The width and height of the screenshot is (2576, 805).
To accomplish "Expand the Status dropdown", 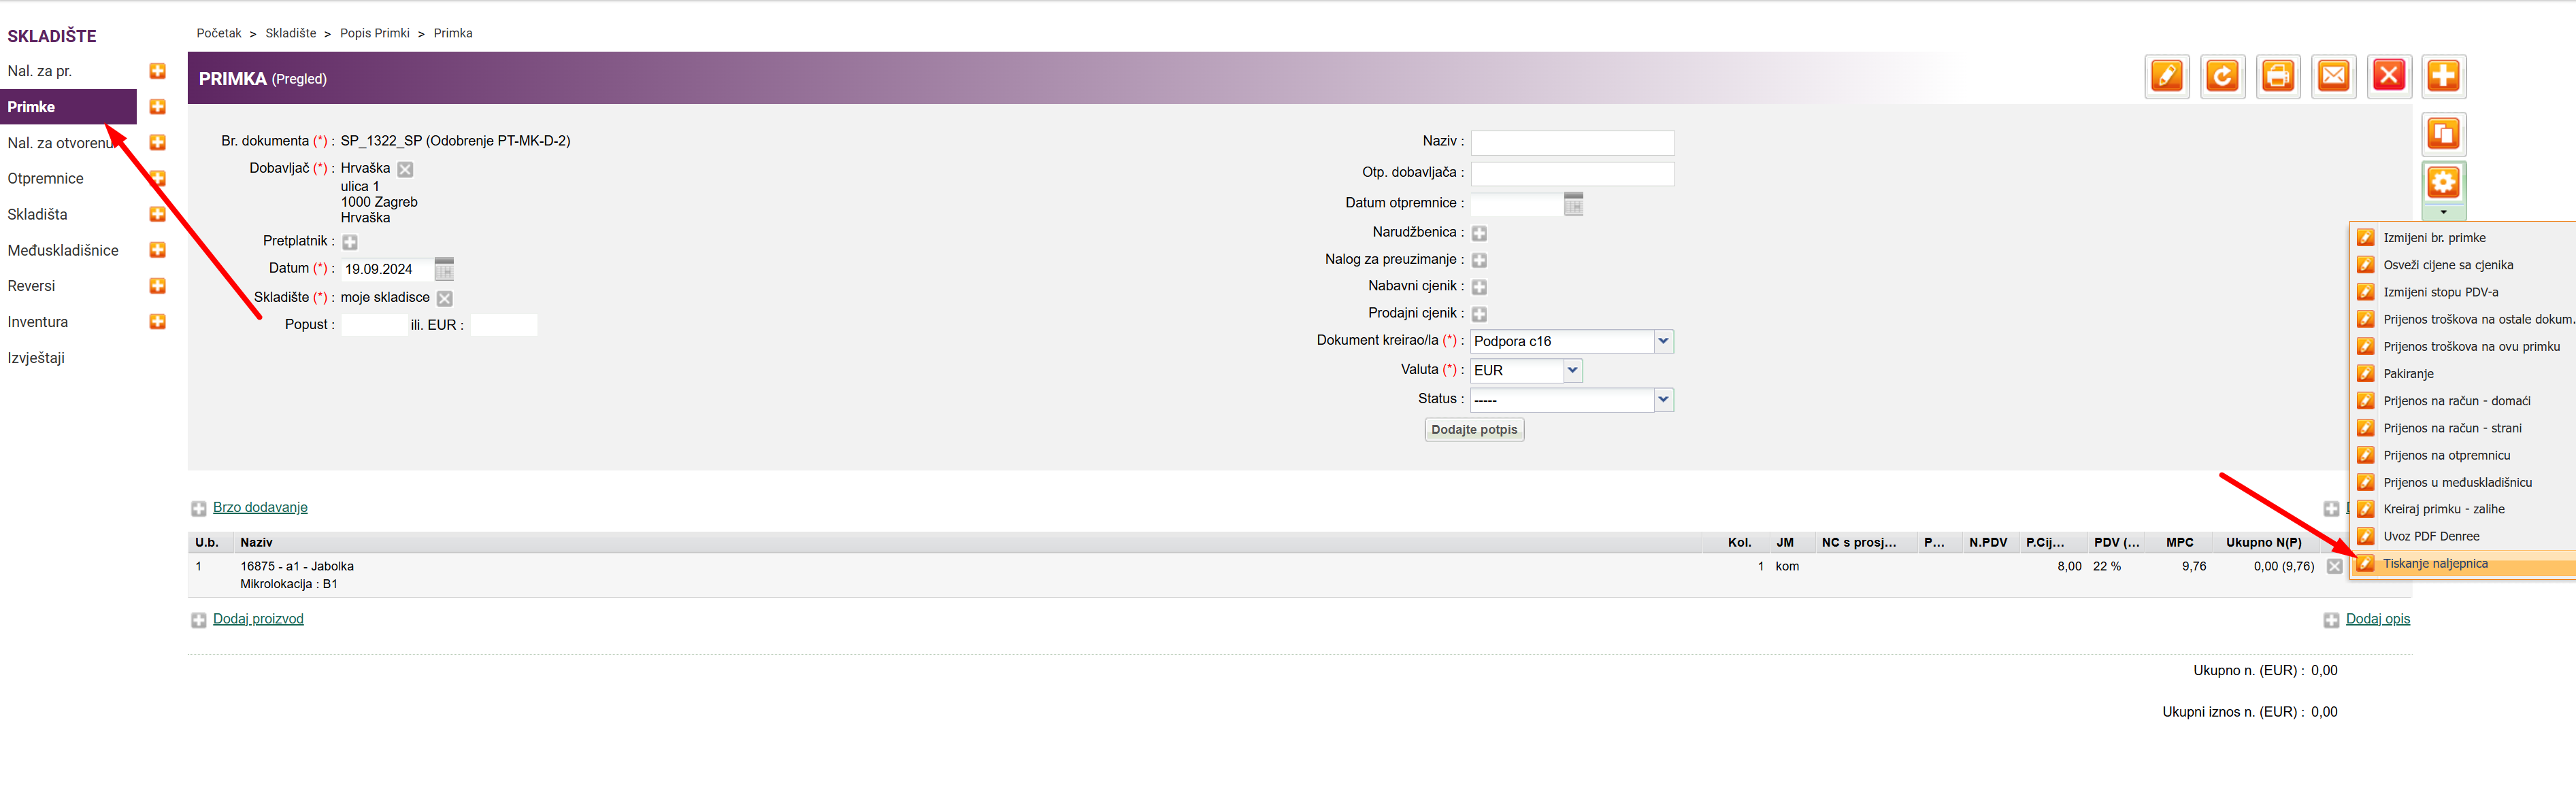I will [1663, 400].
